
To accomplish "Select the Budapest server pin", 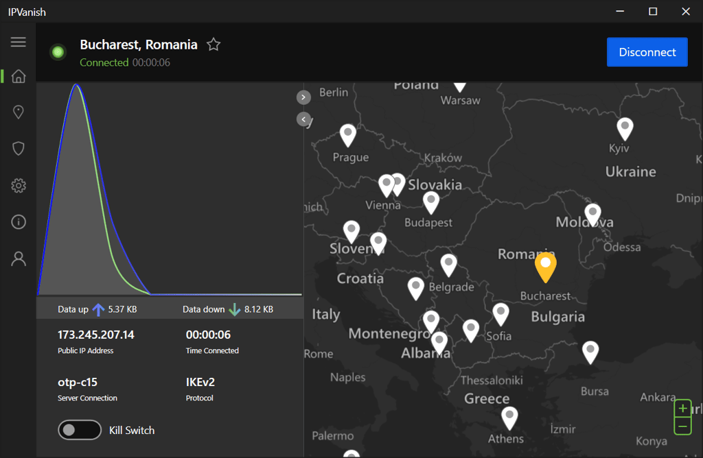I will point(431,203).
